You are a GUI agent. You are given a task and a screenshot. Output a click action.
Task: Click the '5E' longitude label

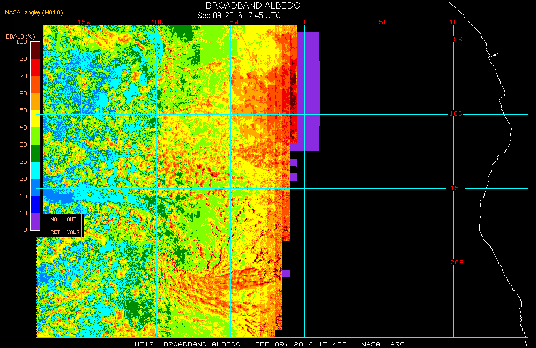pos(383,22)
